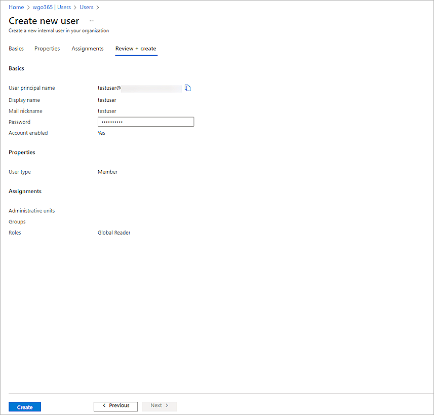Go back using the Previous button

coord(115,405)
